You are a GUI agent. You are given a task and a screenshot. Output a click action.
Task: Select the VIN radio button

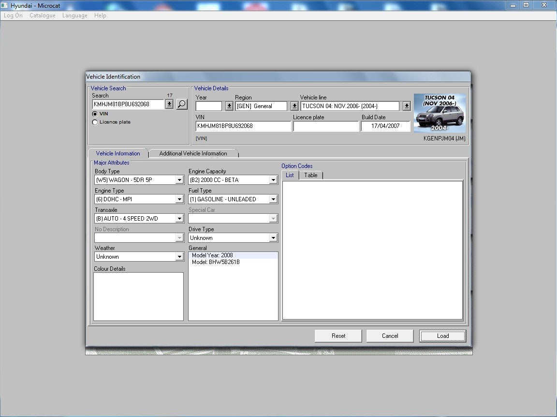95,114
